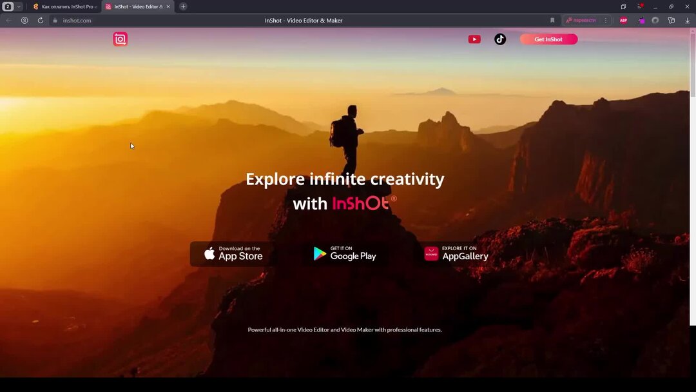Open the gray round extension icon
Screen dimensions: 696x392
click(x=655, y=21)
